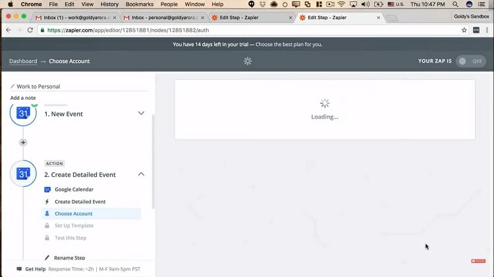494x277 pixels.
Task: Open Notification Center list icon
Action: click(481, 4)
